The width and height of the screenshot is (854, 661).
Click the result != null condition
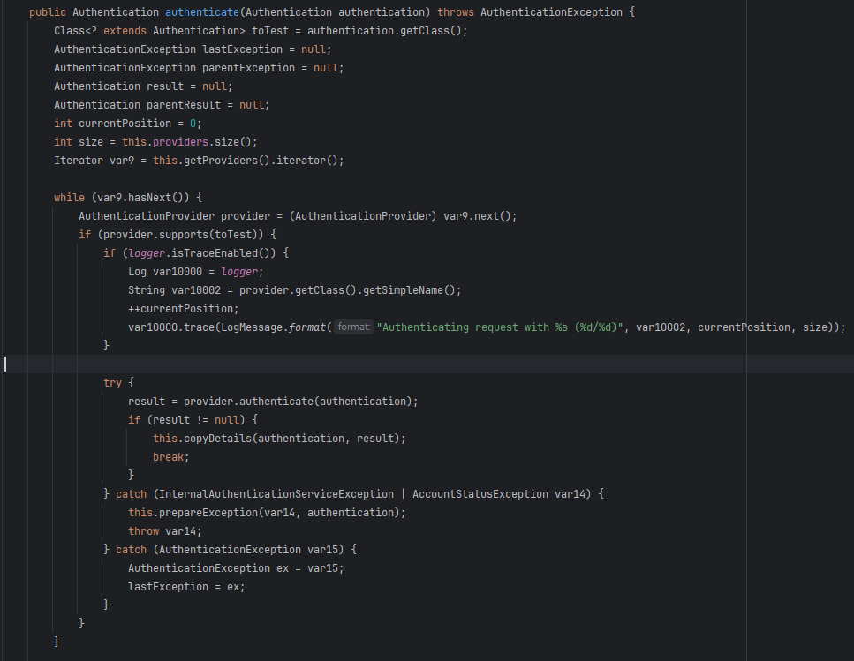point(195,420)
